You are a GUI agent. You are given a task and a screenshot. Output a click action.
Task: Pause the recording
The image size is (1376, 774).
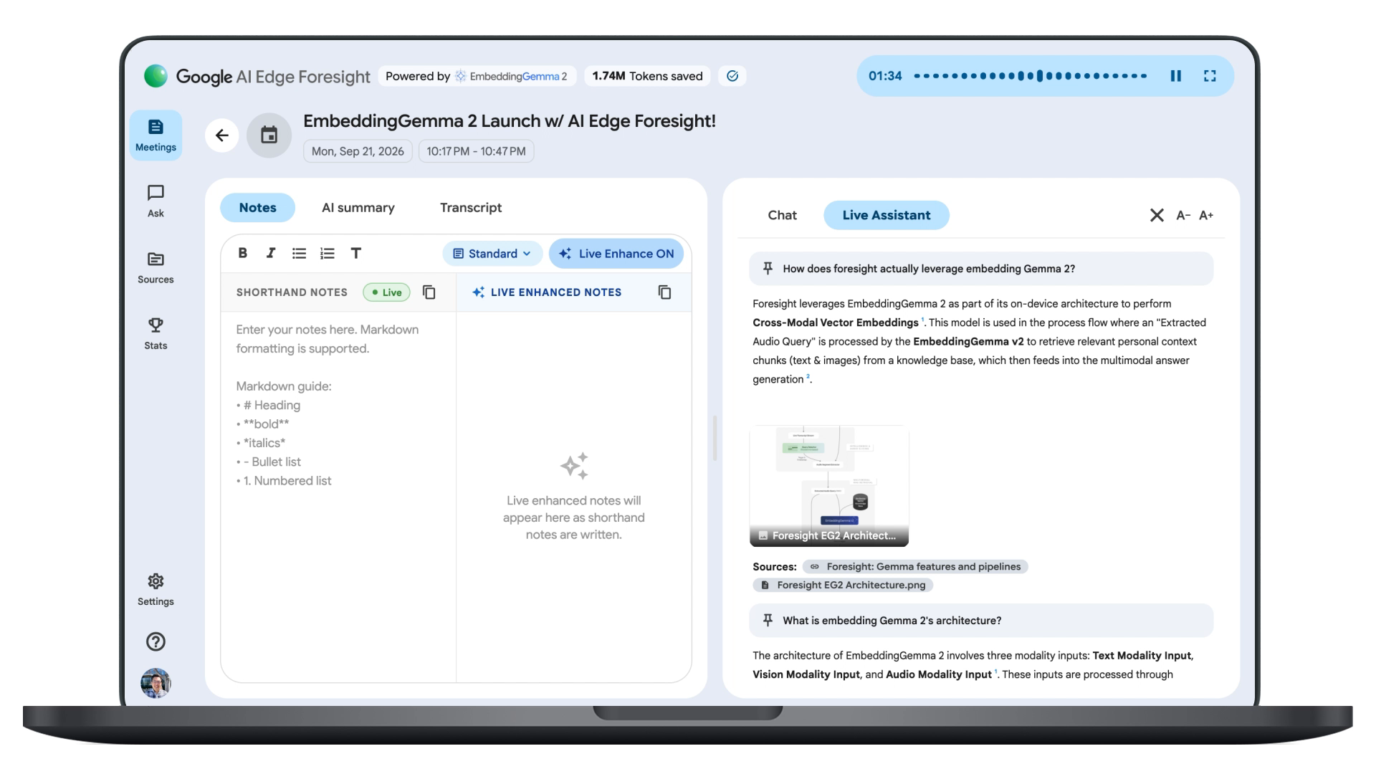pyautogui.click(x=1176, y=76)
